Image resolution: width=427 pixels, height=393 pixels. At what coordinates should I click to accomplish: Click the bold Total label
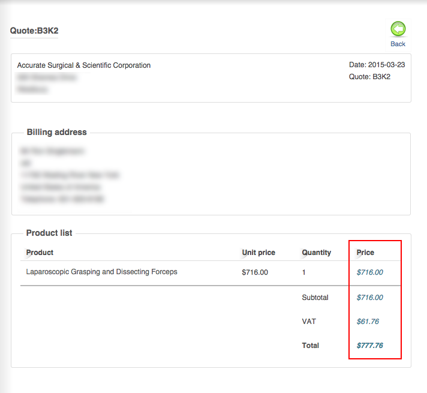[x=311, y=346]
